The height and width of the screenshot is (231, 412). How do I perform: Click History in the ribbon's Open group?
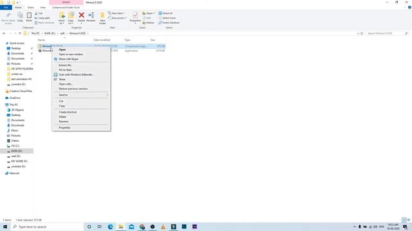coord(148,23)
